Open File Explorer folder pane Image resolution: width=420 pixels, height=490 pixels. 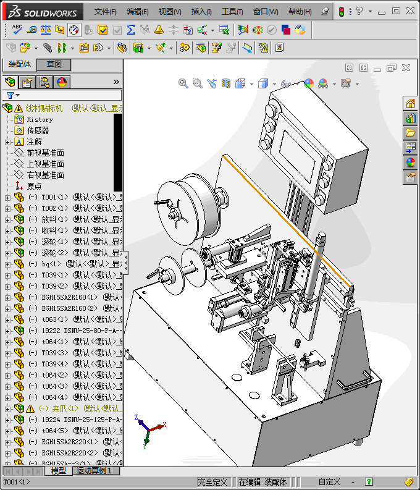[410, 132]
